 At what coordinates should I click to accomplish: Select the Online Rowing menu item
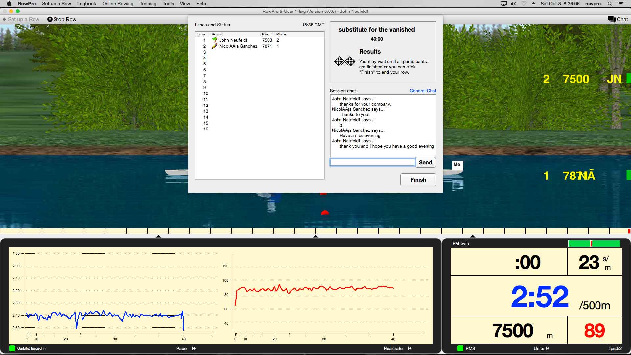pos(118,4)
